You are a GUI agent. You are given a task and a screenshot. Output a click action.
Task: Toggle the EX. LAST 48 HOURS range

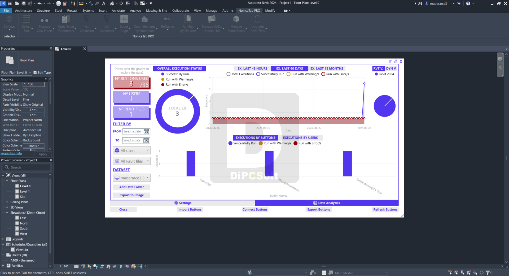(252, 68)
